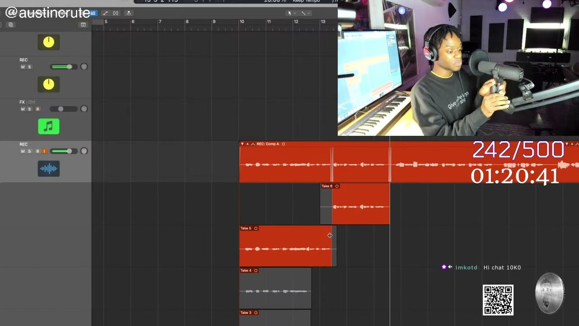Click the upper REC track pan knob
This screenshot has height=326, width=579.
click(x=84, y=67)
